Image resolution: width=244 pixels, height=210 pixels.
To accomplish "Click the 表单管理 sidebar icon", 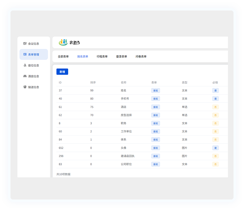I will pyautogui.click(x=25, y=55).
